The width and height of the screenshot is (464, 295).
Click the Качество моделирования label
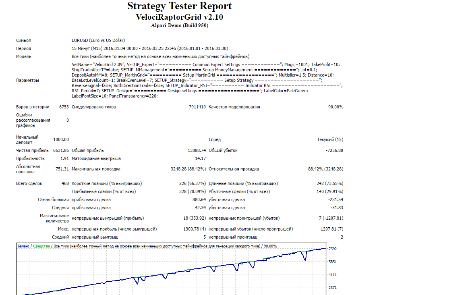234,107
